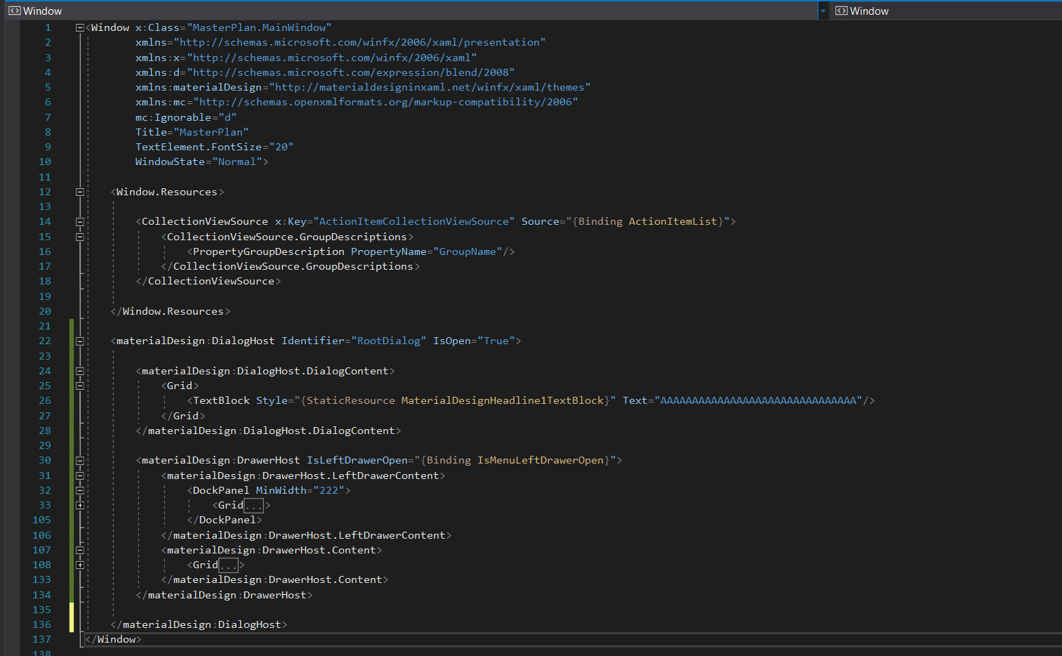Image resolution: width=1062 pixels, height=656 pixels.
Task: Expand the collapsed Grid on line 33
Action: [x=81, y=505]
